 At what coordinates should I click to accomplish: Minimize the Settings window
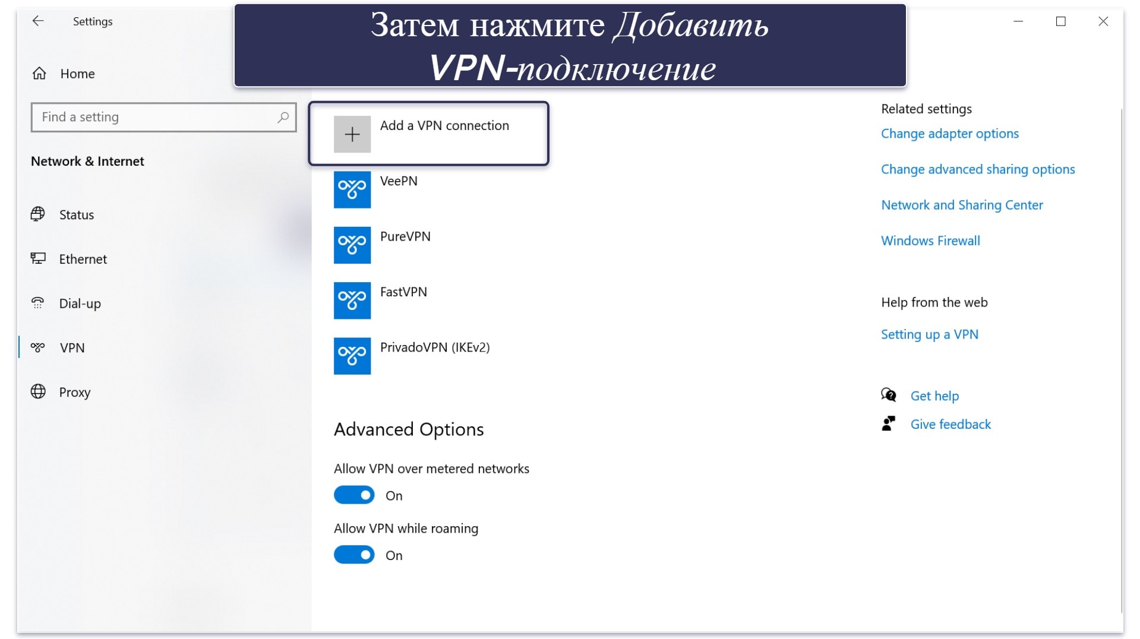pyautogui.click(x=1018, y=21)
